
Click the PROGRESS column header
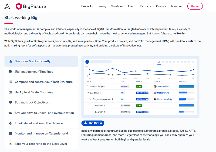183,82
